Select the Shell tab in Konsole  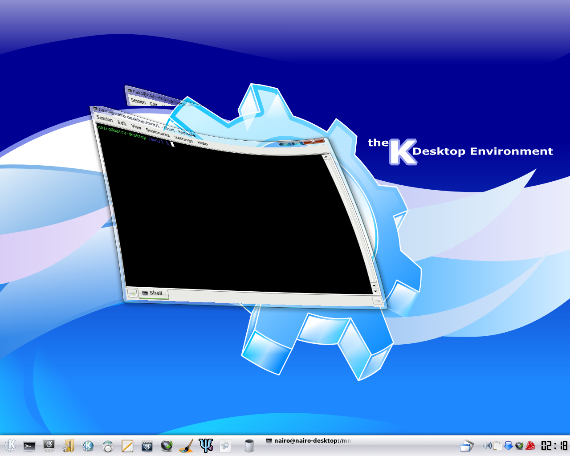(x=153, y=293)
